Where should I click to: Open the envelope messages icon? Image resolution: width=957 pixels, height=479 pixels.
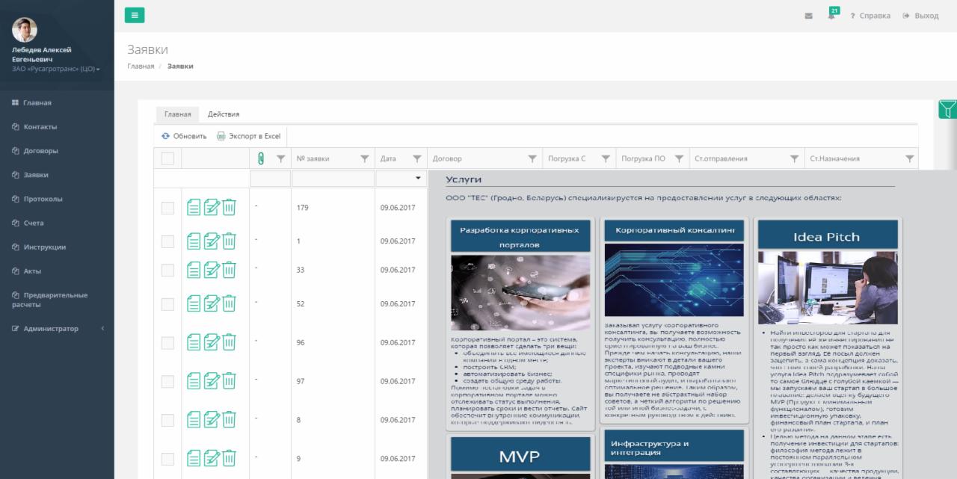(x=808, y=16)
